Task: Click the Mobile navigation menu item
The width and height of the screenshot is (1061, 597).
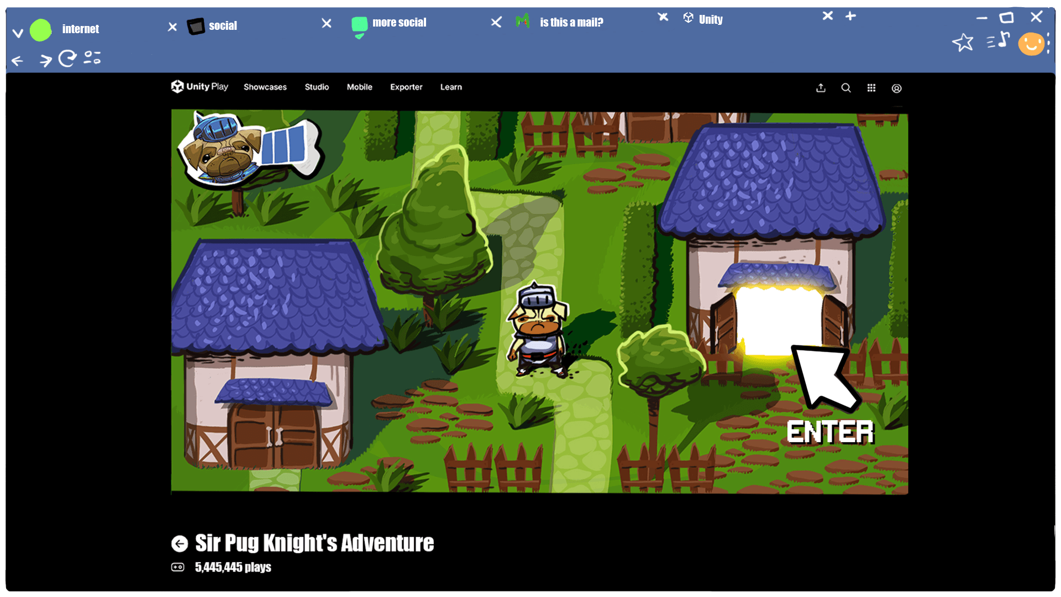Action: [359, 87]
